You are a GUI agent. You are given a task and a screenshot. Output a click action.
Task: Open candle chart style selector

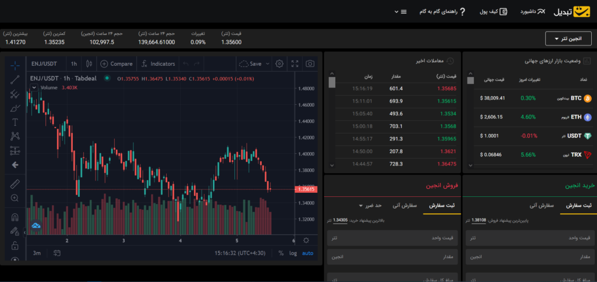click(89, 64)
